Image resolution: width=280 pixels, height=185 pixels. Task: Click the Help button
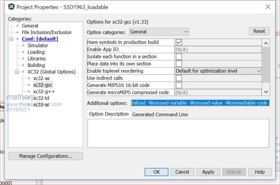(260, 172)
